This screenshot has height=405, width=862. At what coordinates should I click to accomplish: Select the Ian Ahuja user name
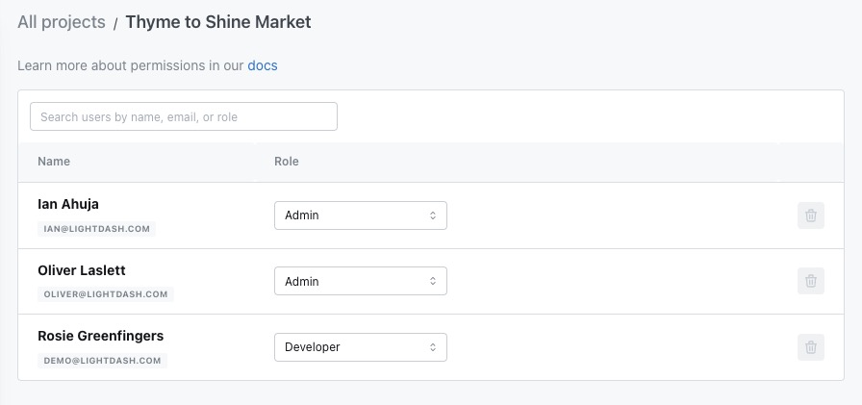tap(68, 204)
